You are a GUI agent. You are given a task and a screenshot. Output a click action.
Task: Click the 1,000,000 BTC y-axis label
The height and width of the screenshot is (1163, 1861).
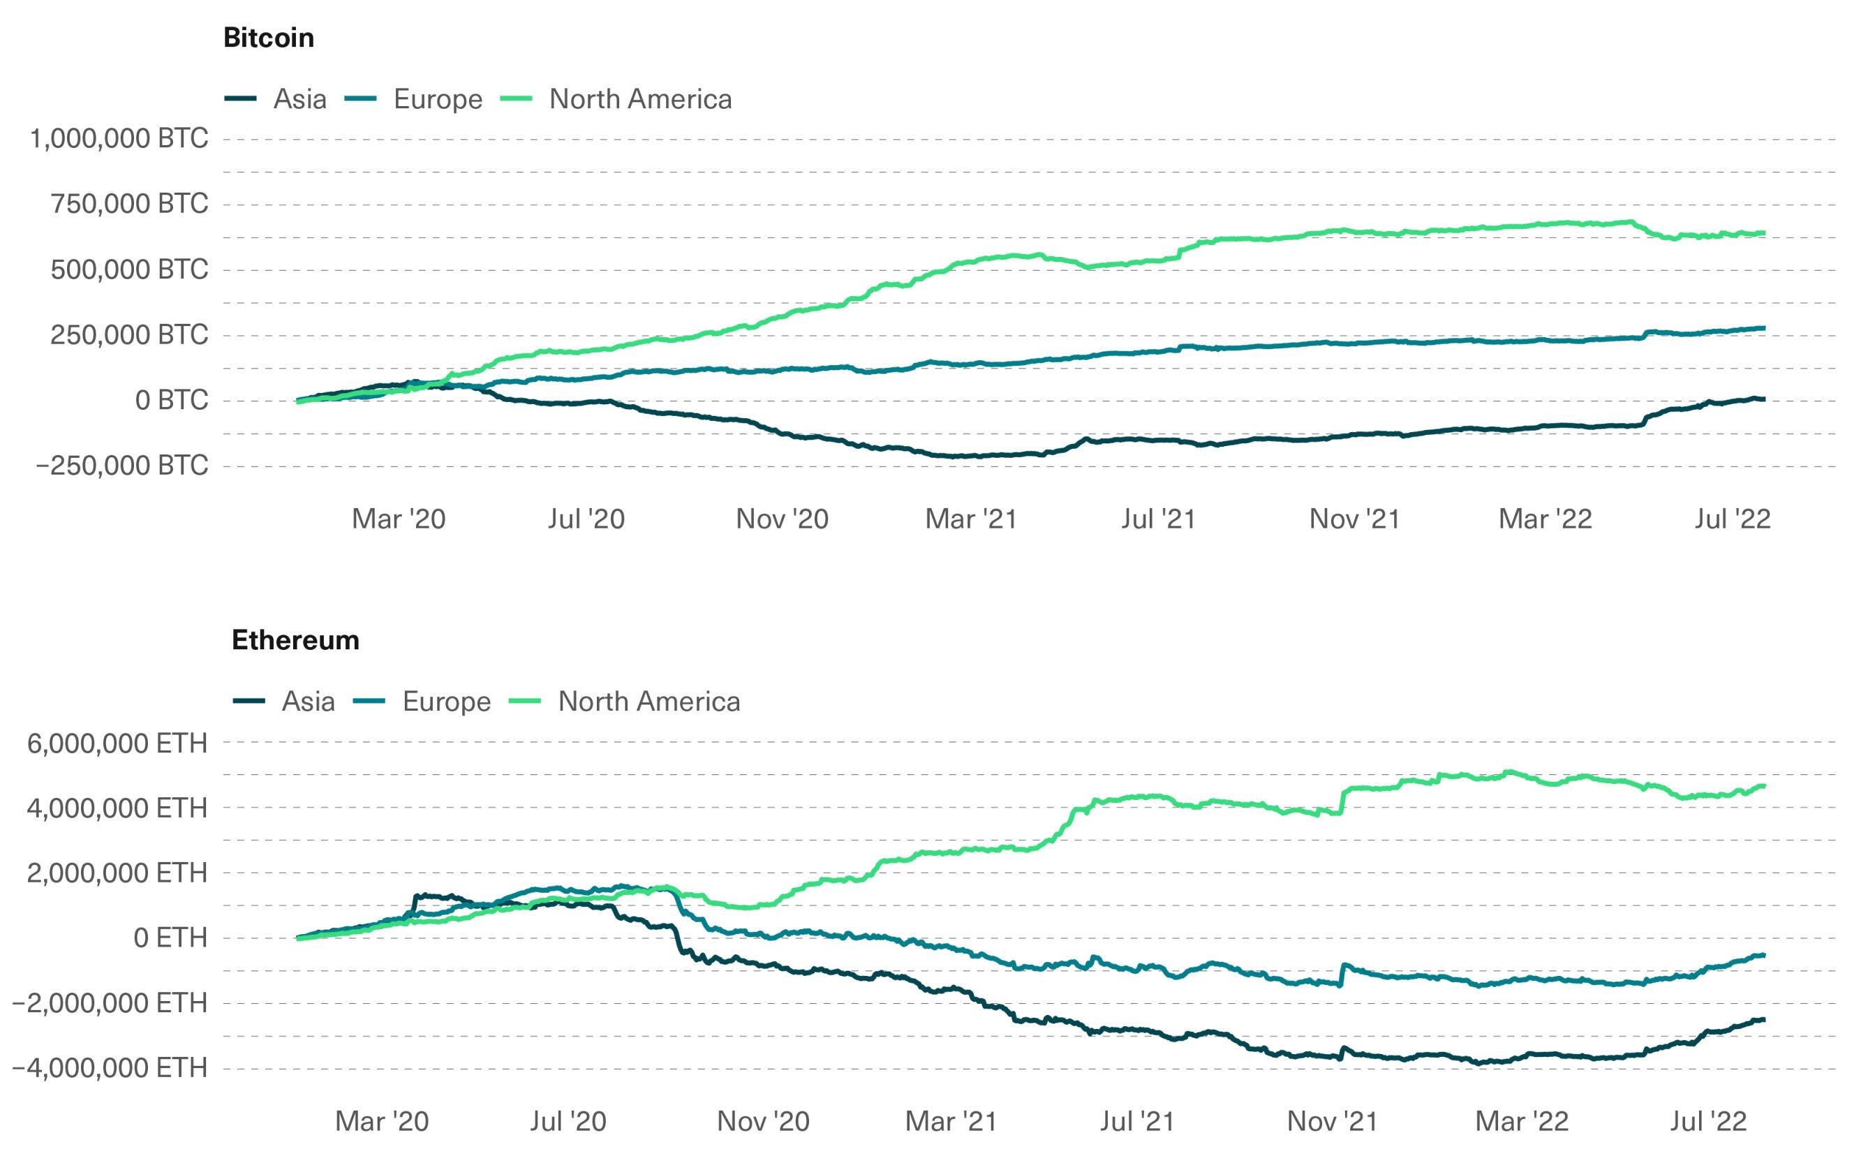coord(119,139)
